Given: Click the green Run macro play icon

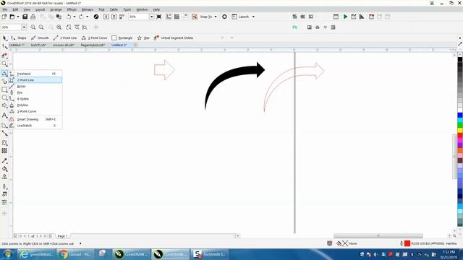Looking at the screenshot, I should 345,17.
